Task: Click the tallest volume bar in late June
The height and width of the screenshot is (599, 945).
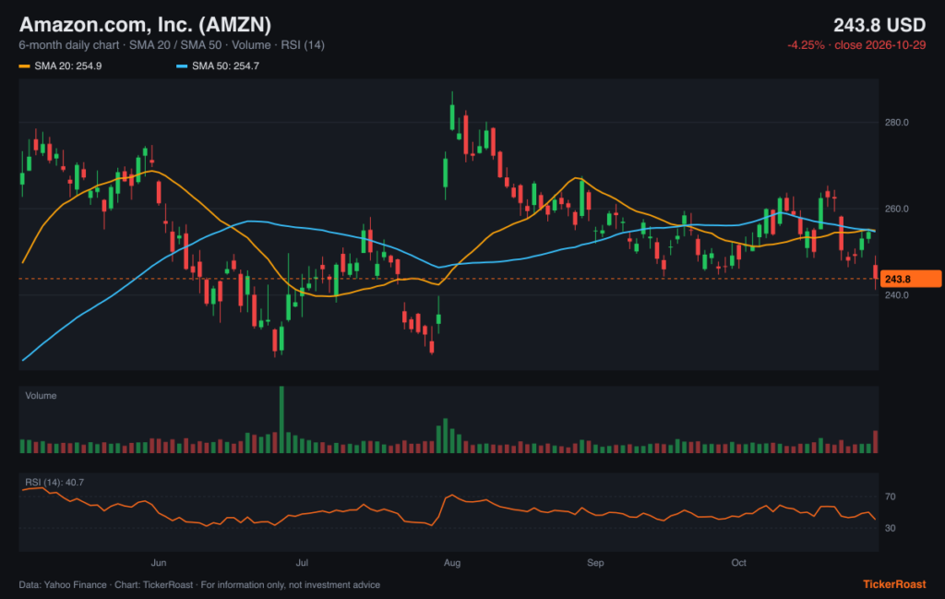Action: pos(281,419)
